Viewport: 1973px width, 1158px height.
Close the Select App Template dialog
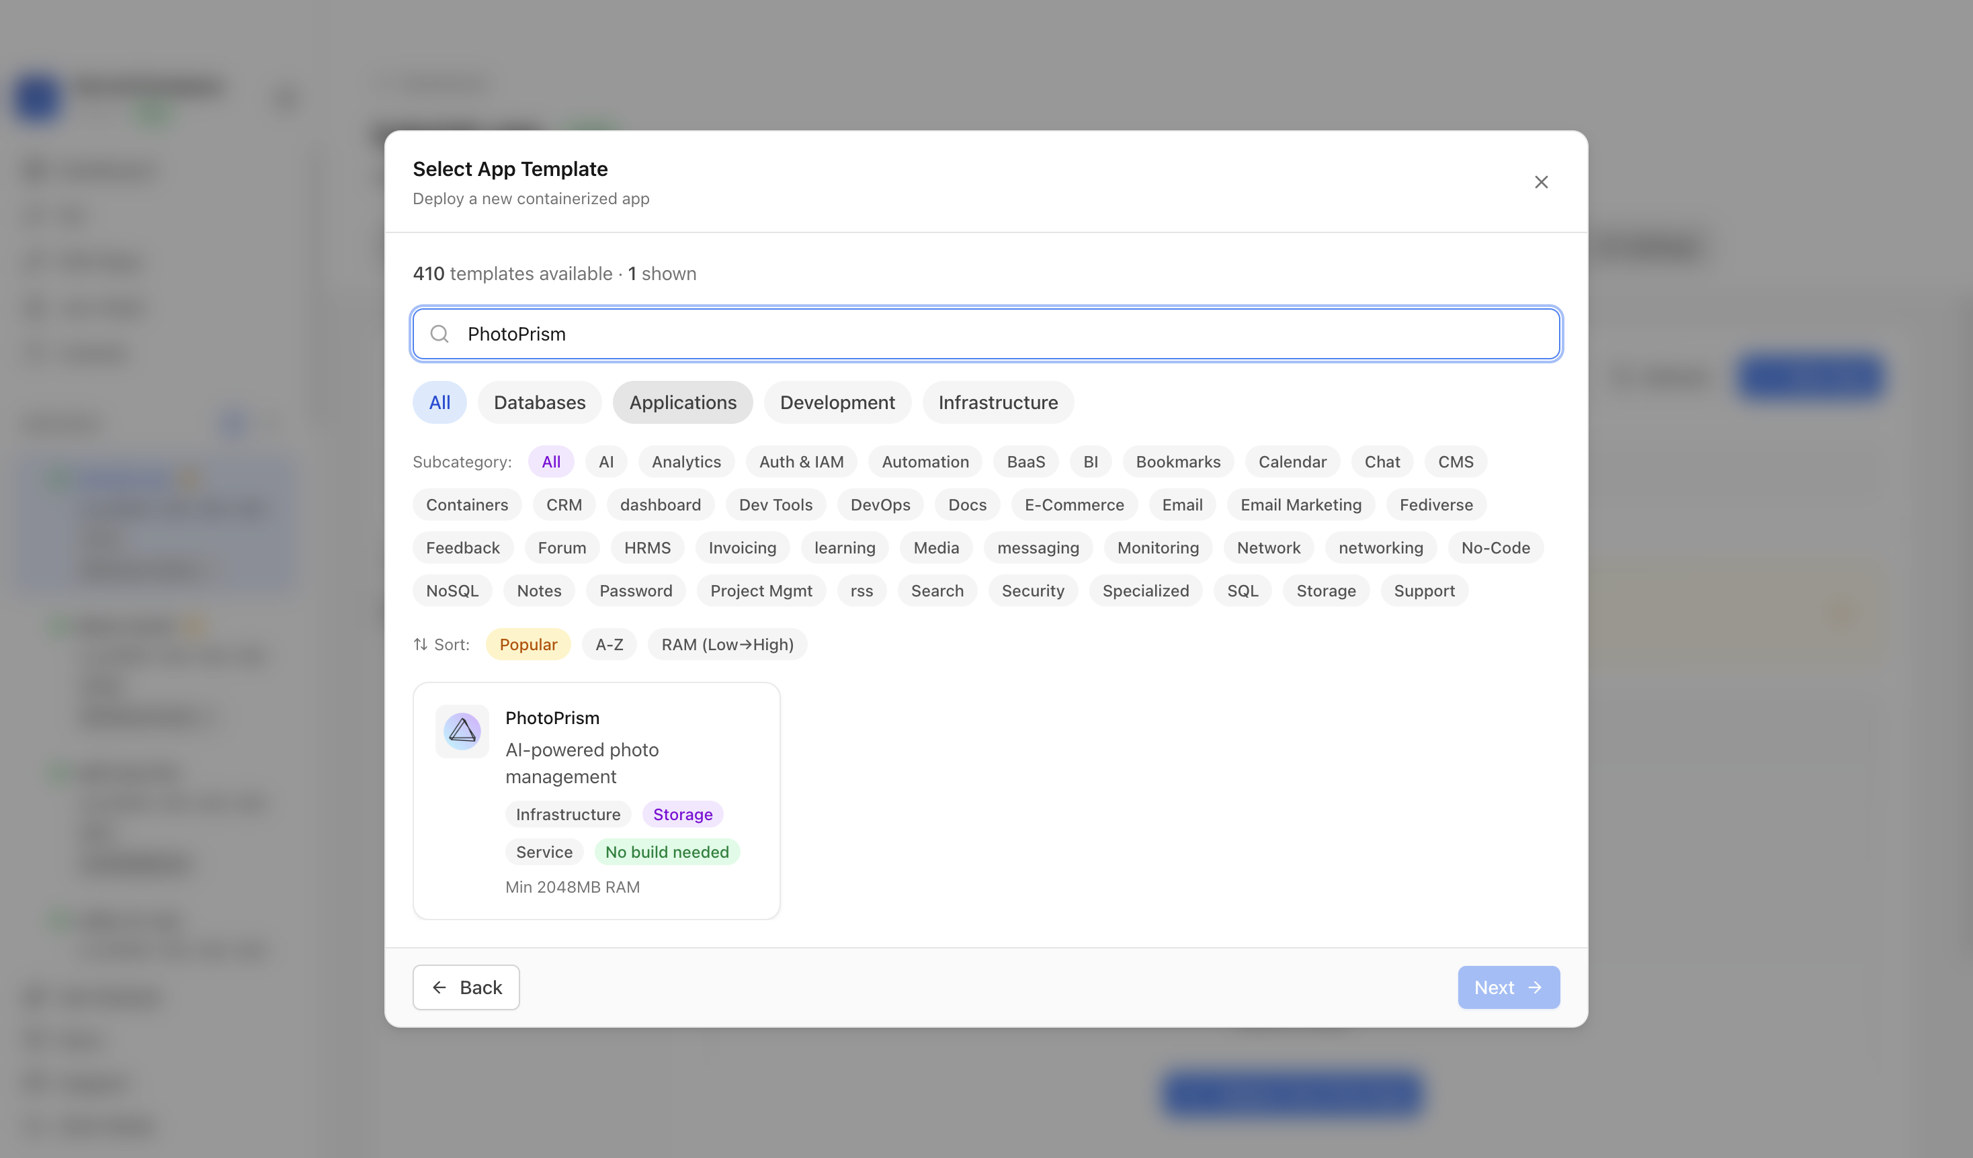1541,182
